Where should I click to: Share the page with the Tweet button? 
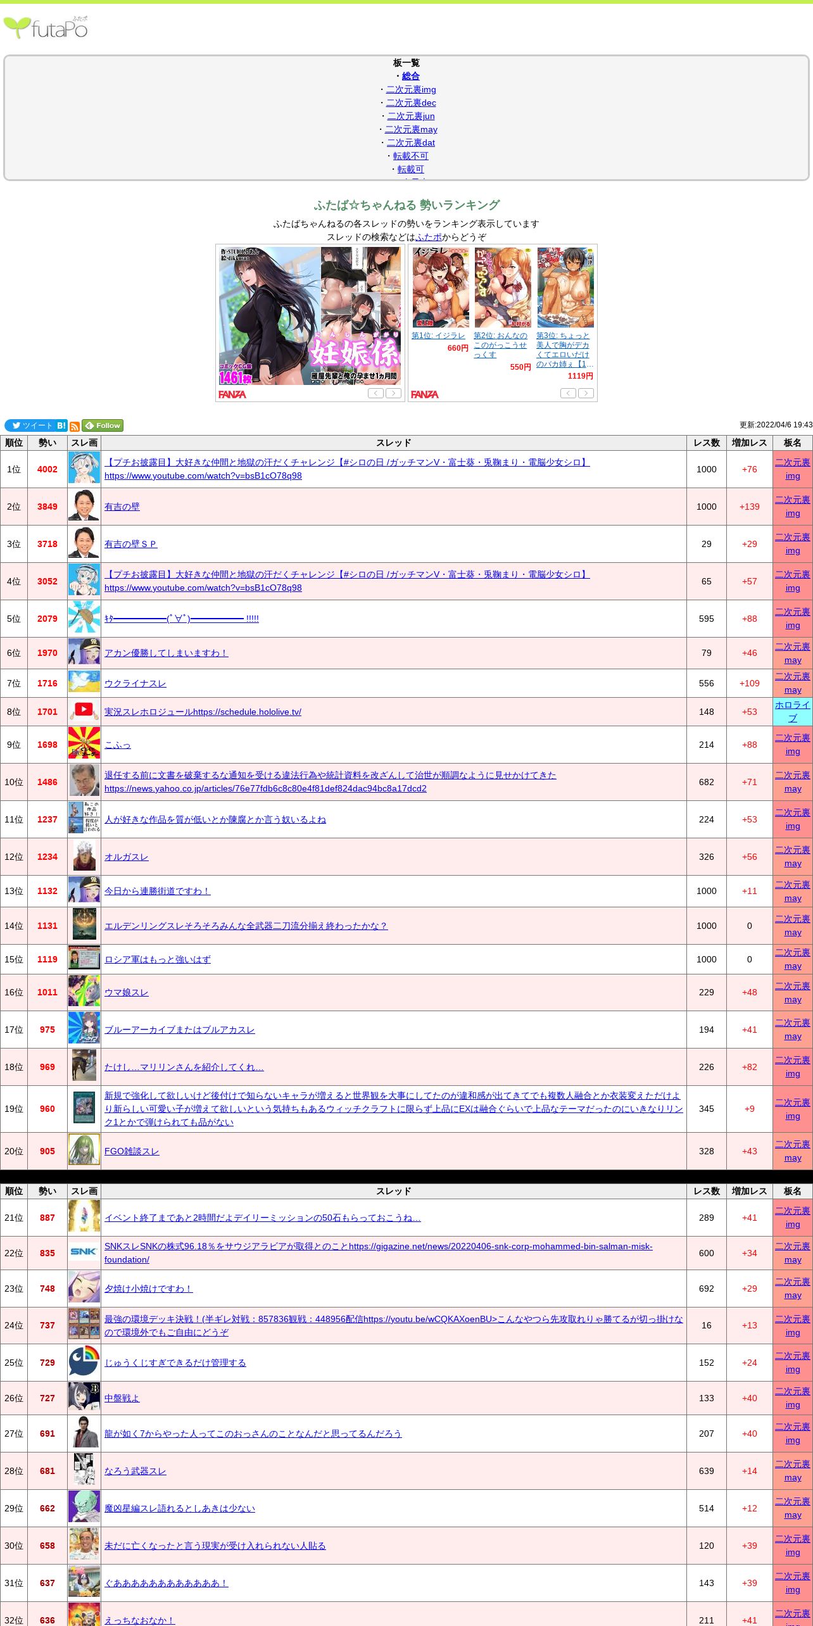pos(30,425)
